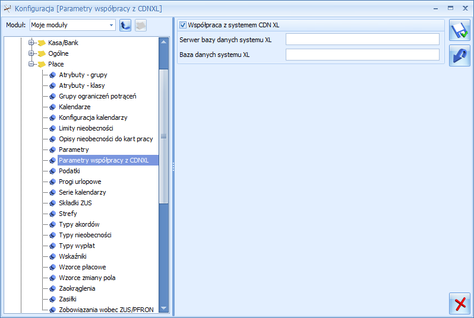Click the blue undo arrow button
The height and width of the screenshot is (318, 474).
pyautogui.click(x=460, y=56)
